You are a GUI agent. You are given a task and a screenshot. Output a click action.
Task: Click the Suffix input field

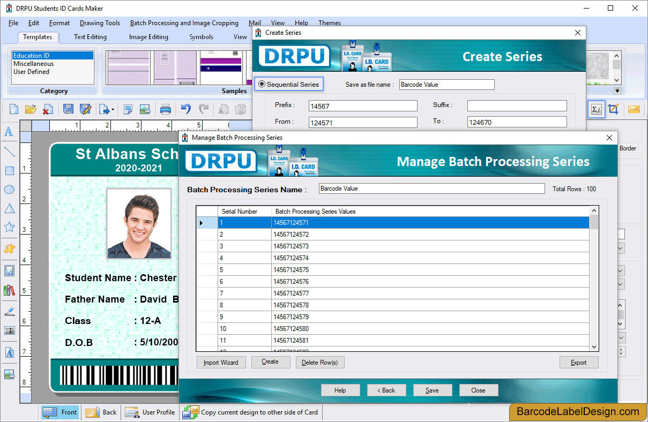[517, 106]
